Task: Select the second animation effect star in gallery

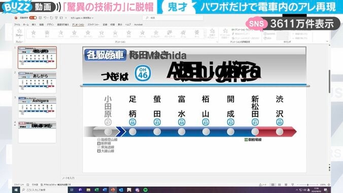Action: tap(47, 34)
